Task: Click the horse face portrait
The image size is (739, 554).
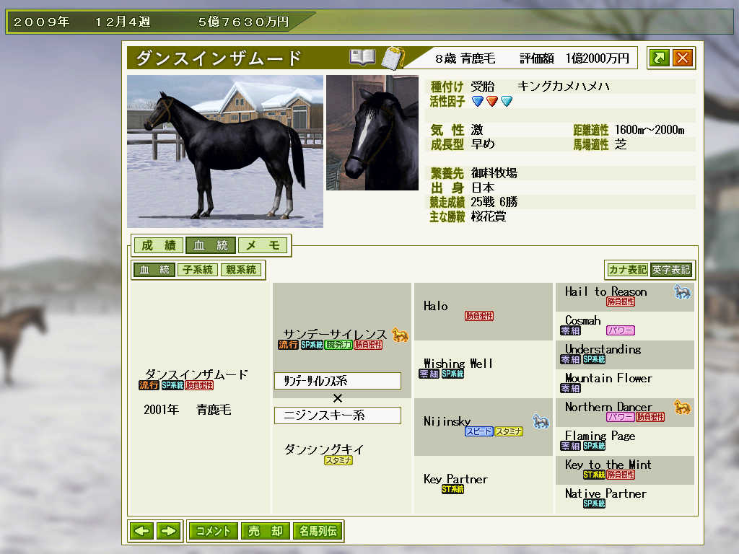Action: click(x=372, y=133)
